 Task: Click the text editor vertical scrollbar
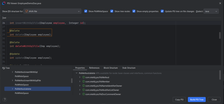point(220,36)
